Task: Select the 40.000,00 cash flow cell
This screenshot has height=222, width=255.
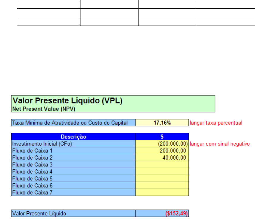Action: (162, 158)
